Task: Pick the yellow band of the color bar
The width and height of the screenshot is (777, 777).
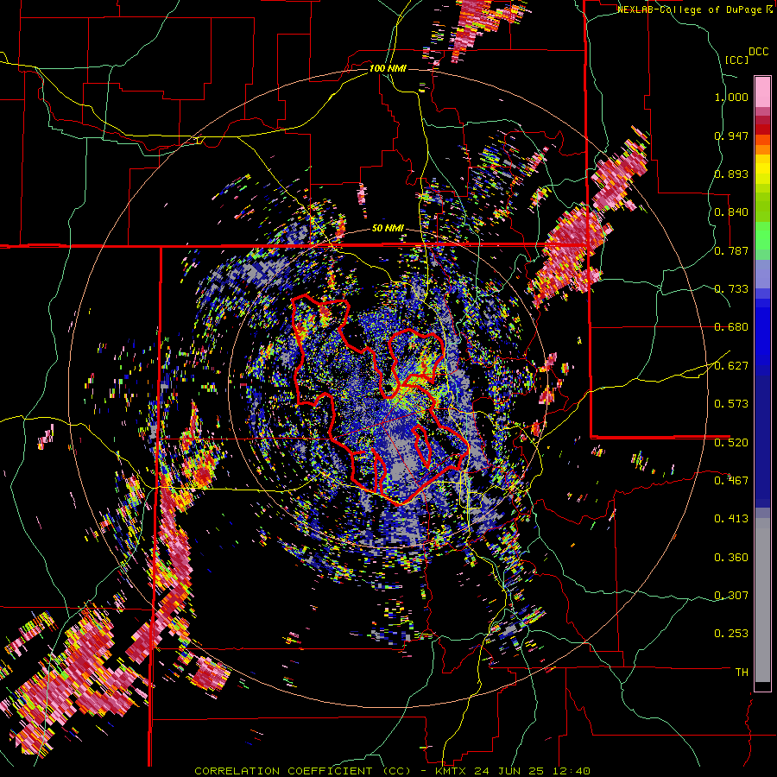Action: (762, 169)
